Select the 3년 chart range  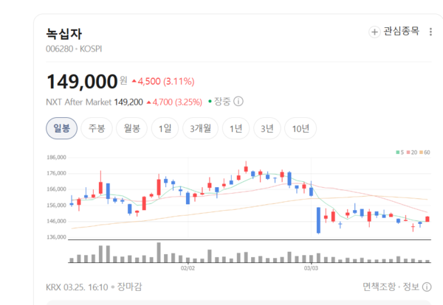click(x=267, y=128)
